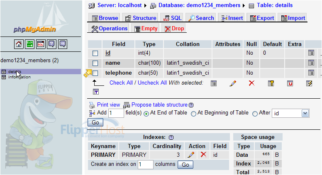The width and height of the screenshot is (322, 175).
Task: Click the details table icon in sidebar
Action: click(x=3, y=72)
